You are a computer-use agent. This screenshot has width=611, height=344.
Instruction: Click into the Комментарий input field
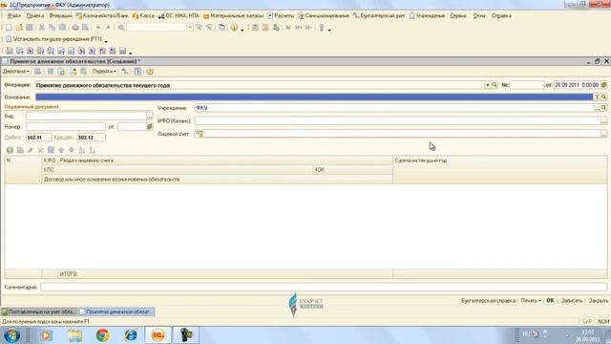click(x=324, y=287)
